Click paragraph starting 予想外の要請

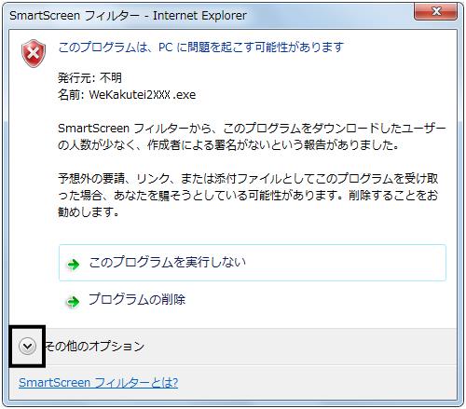pos(248,195)
